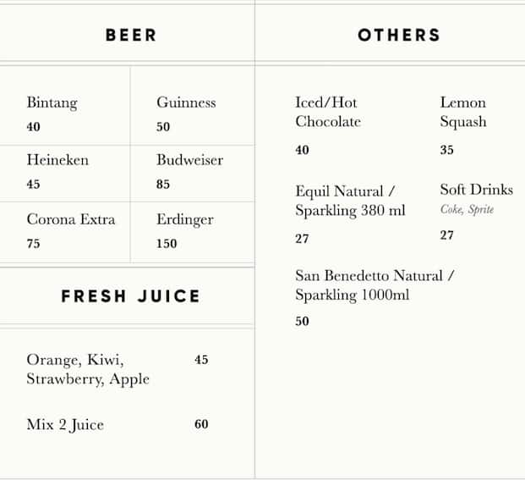Viewport: 525px width, 480px height.
Task: Choose Heineken from the beer list
Action: point(57,159)
